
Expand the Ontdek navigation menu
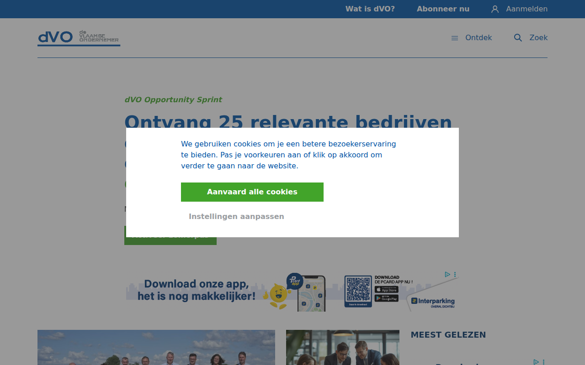click(479, 38)
